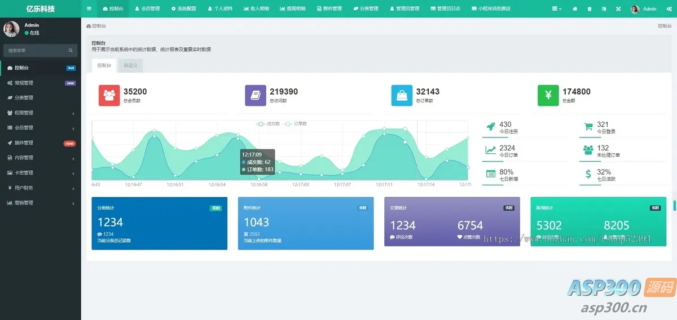Viewport: 677px width, 320px height.
Task: Click the blue 分类统计 card
Action: [160, 223]
